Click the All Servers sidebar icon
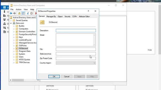Viewport: 161px width, 90px height. [x=5, y=15]
